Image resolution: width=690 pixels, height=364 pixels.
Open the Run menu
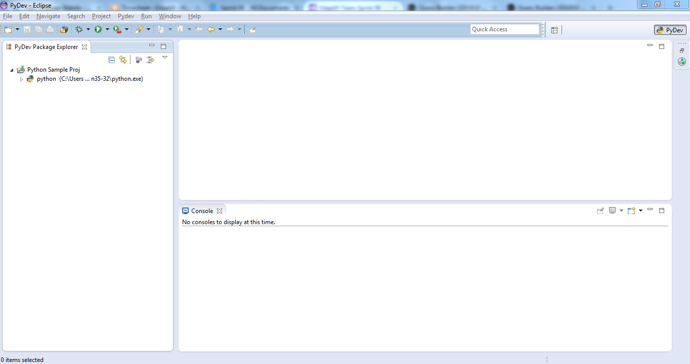146,16
